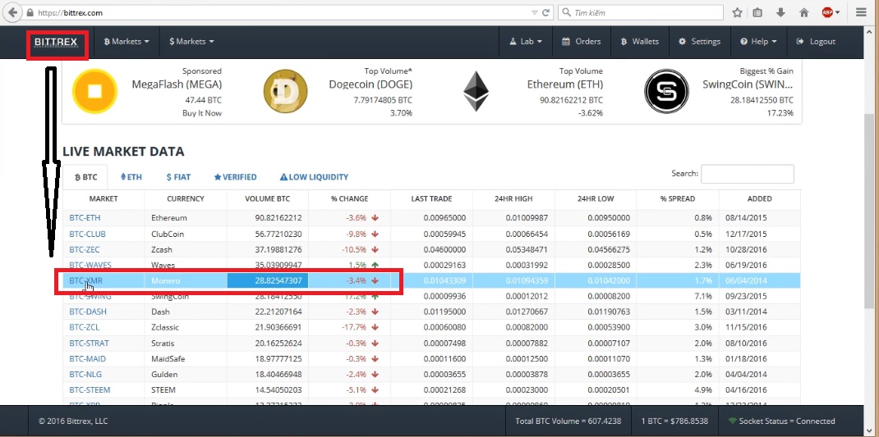Switch to the ETH market tab
Screen dimensions: 879x437
click(131, 177)
